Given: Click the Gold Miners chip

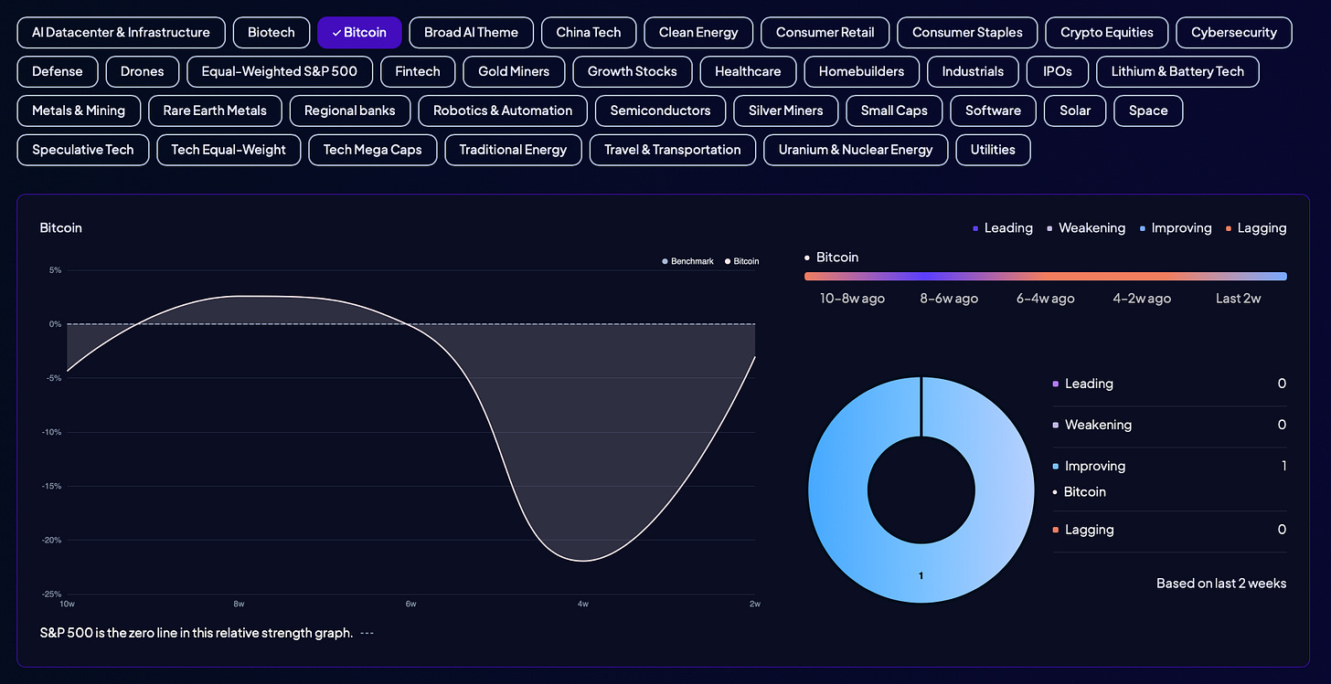Looking at the screenshot, I should pos(514,71).
